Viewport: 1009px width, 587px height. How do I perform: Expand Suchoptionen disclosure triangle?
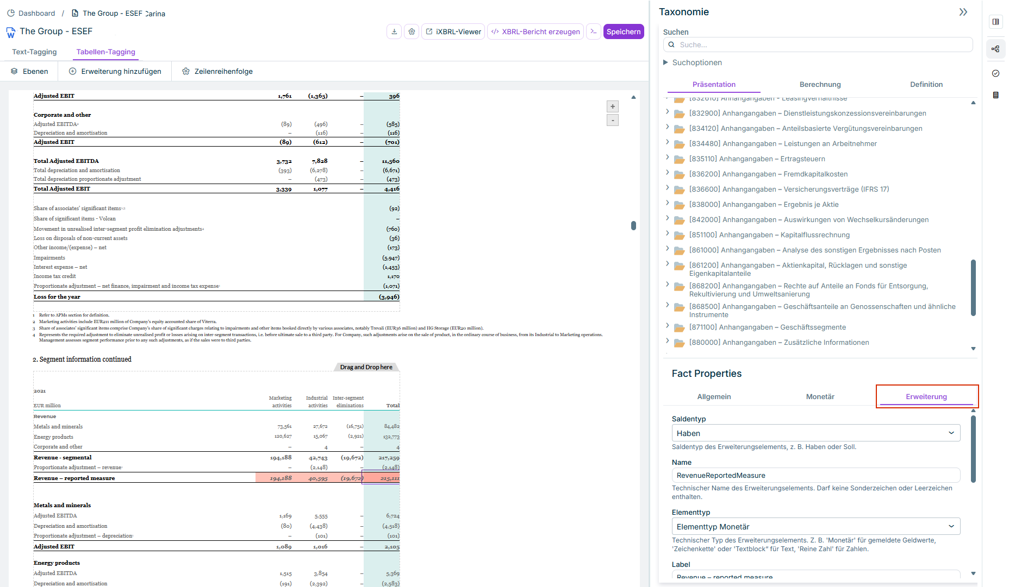click(665, 62)
